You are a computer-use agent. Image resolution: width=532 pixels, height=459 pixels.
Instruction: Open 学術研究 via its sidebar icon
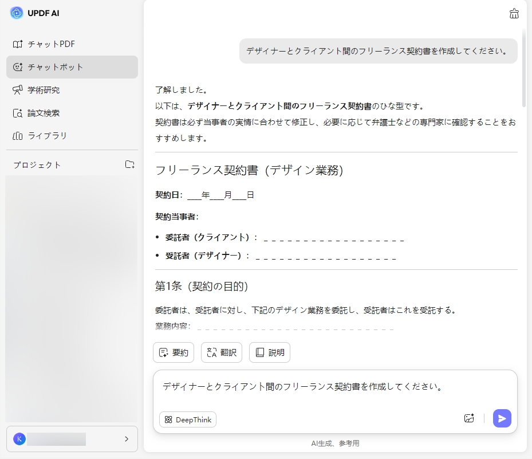(x=18, y=89)
